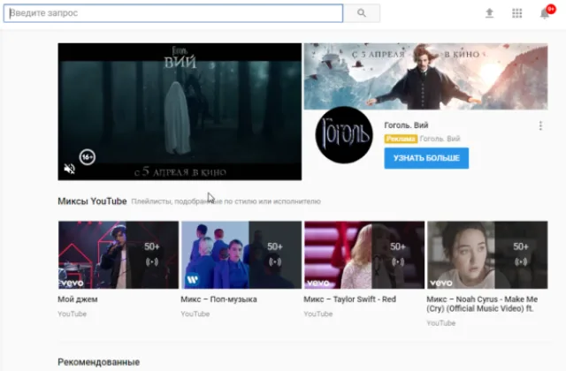Click the Мой джем title text
Image resolution: width=566 pixels, height=371 pixels.
[78, 299]
